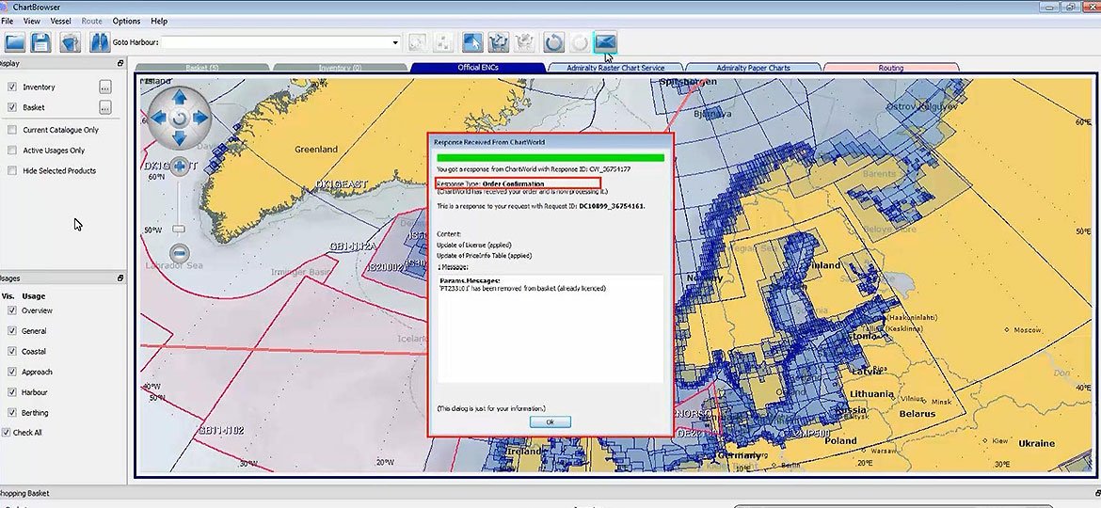Viewport: 1101px width, 508px height.
Task: Click the refresh circular arrow toolbar icon
Action: coord(553,42)
